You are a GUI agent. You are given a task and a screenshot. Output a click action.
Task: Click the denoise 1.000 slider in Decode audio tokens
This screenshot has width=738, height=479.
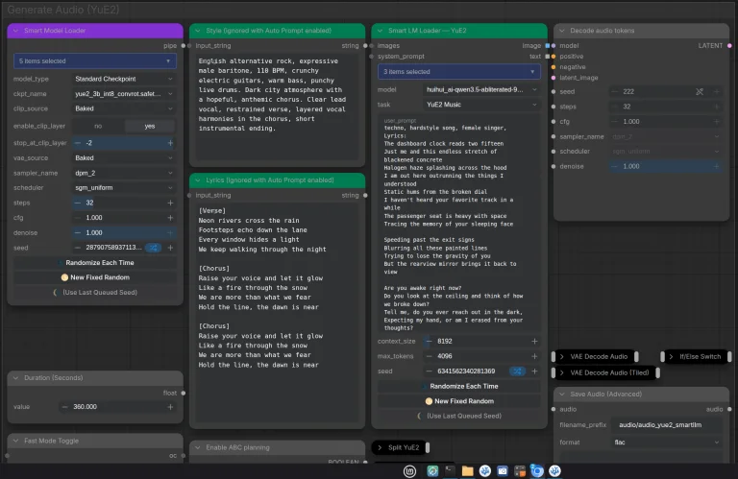(x=666, y=166)
